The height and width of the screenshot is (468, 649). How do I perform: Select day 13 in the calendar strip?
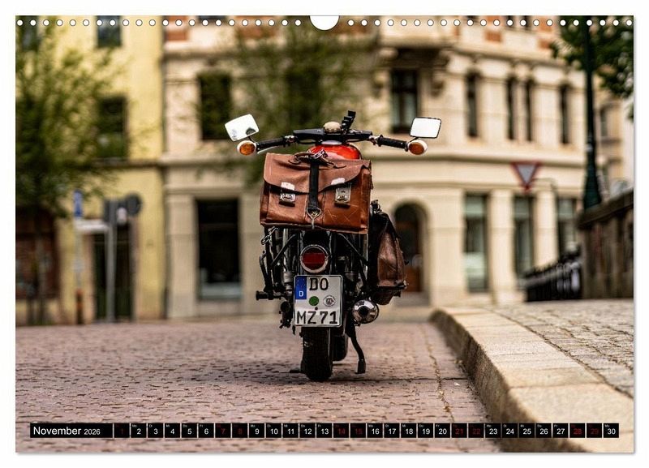(324, 431)
